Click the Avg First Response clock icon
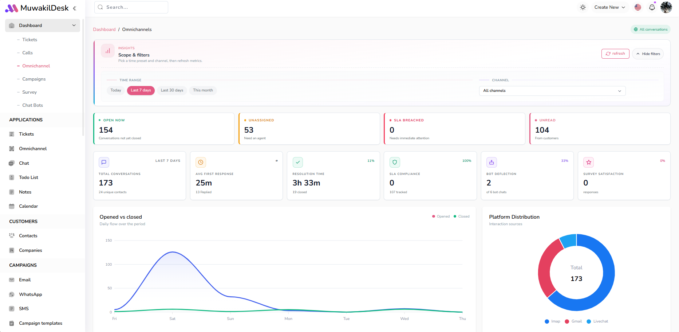This screenshot has height=332, width=679. [x=201, y=162]
